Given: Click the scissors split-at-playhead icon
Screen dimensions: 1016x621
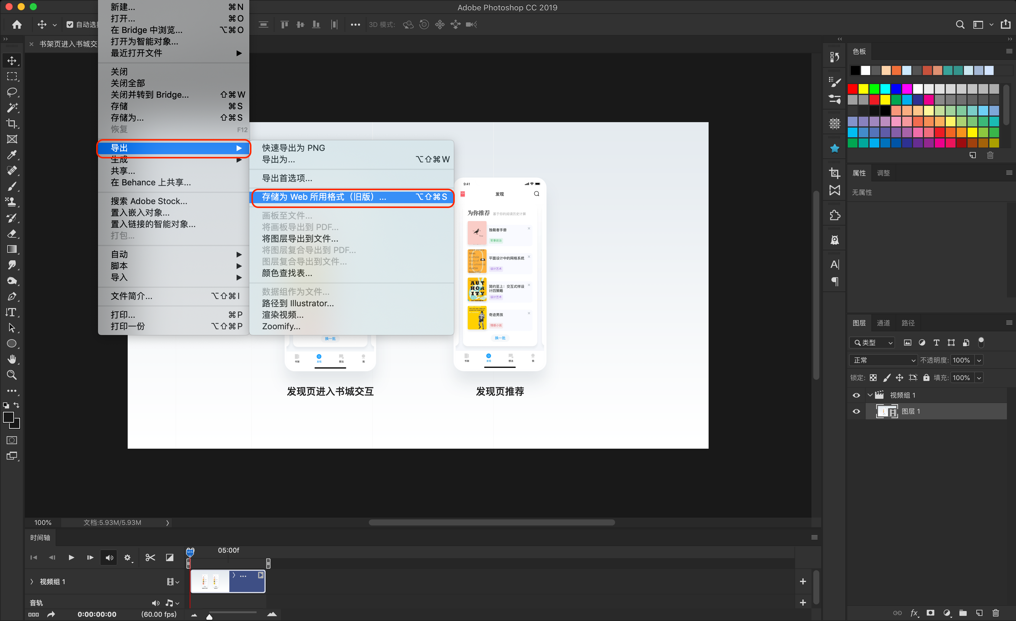Looking at the screenshot, I should tap(150, 558).
